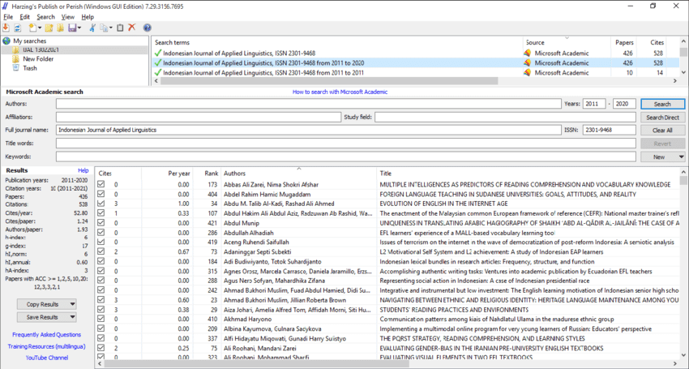Open the New search type dropdown
The image size is (689, 369).
tap(662, 157)
